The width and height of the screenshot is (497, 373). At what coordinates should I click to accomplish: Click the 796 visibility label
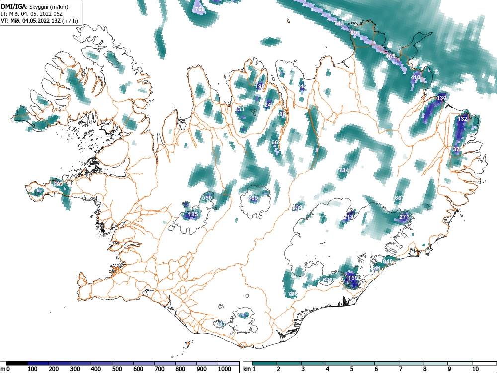click(293, 294)
